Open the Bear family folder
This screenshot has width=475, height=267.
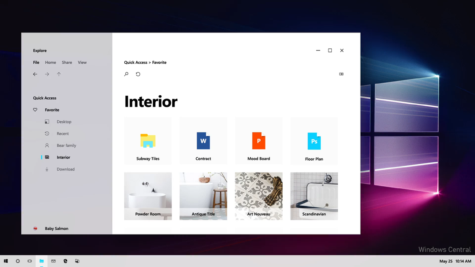[66, 145]
